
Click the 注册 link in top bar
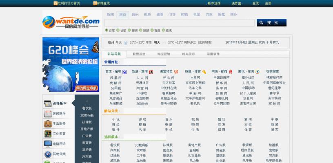tap(268, 3)
